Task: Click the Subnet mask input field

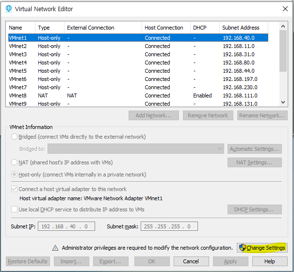Action: [x=169, y=226]
